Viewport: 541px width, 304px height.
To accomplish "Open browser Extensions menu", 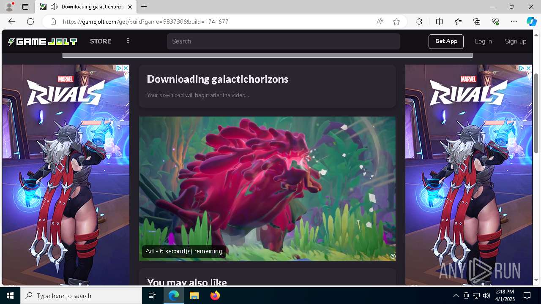I will (419, 22).
